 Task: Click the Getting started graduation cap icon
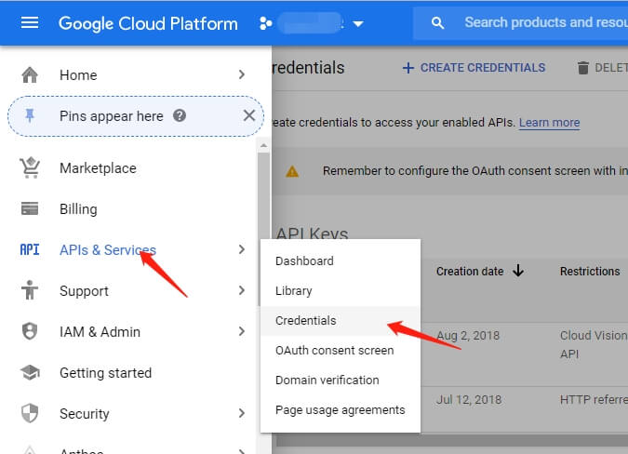pos(30,373)
